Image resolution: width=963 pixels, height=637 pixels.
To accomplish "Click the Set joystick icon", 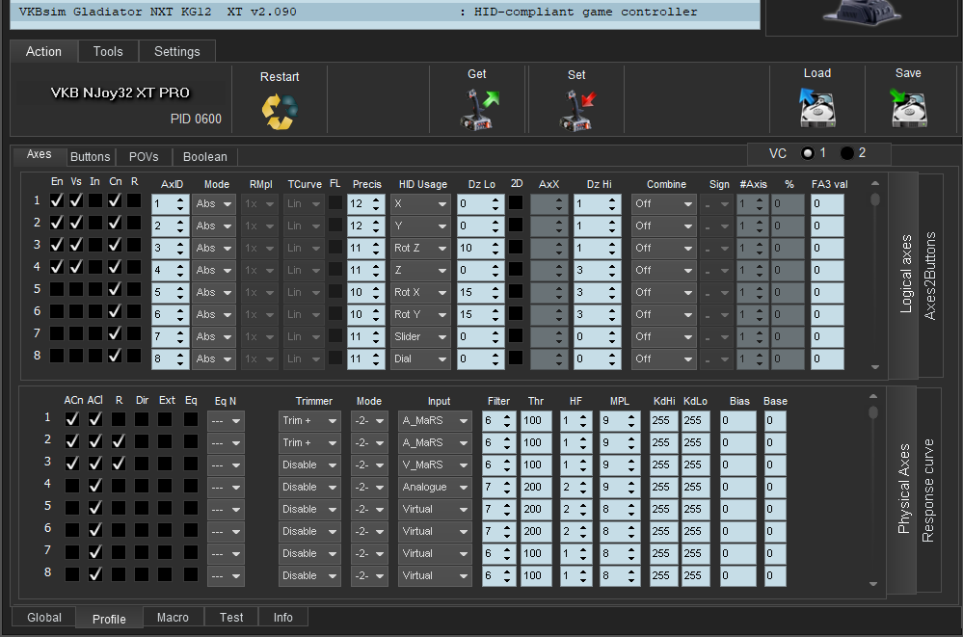I will coord(577,110).
